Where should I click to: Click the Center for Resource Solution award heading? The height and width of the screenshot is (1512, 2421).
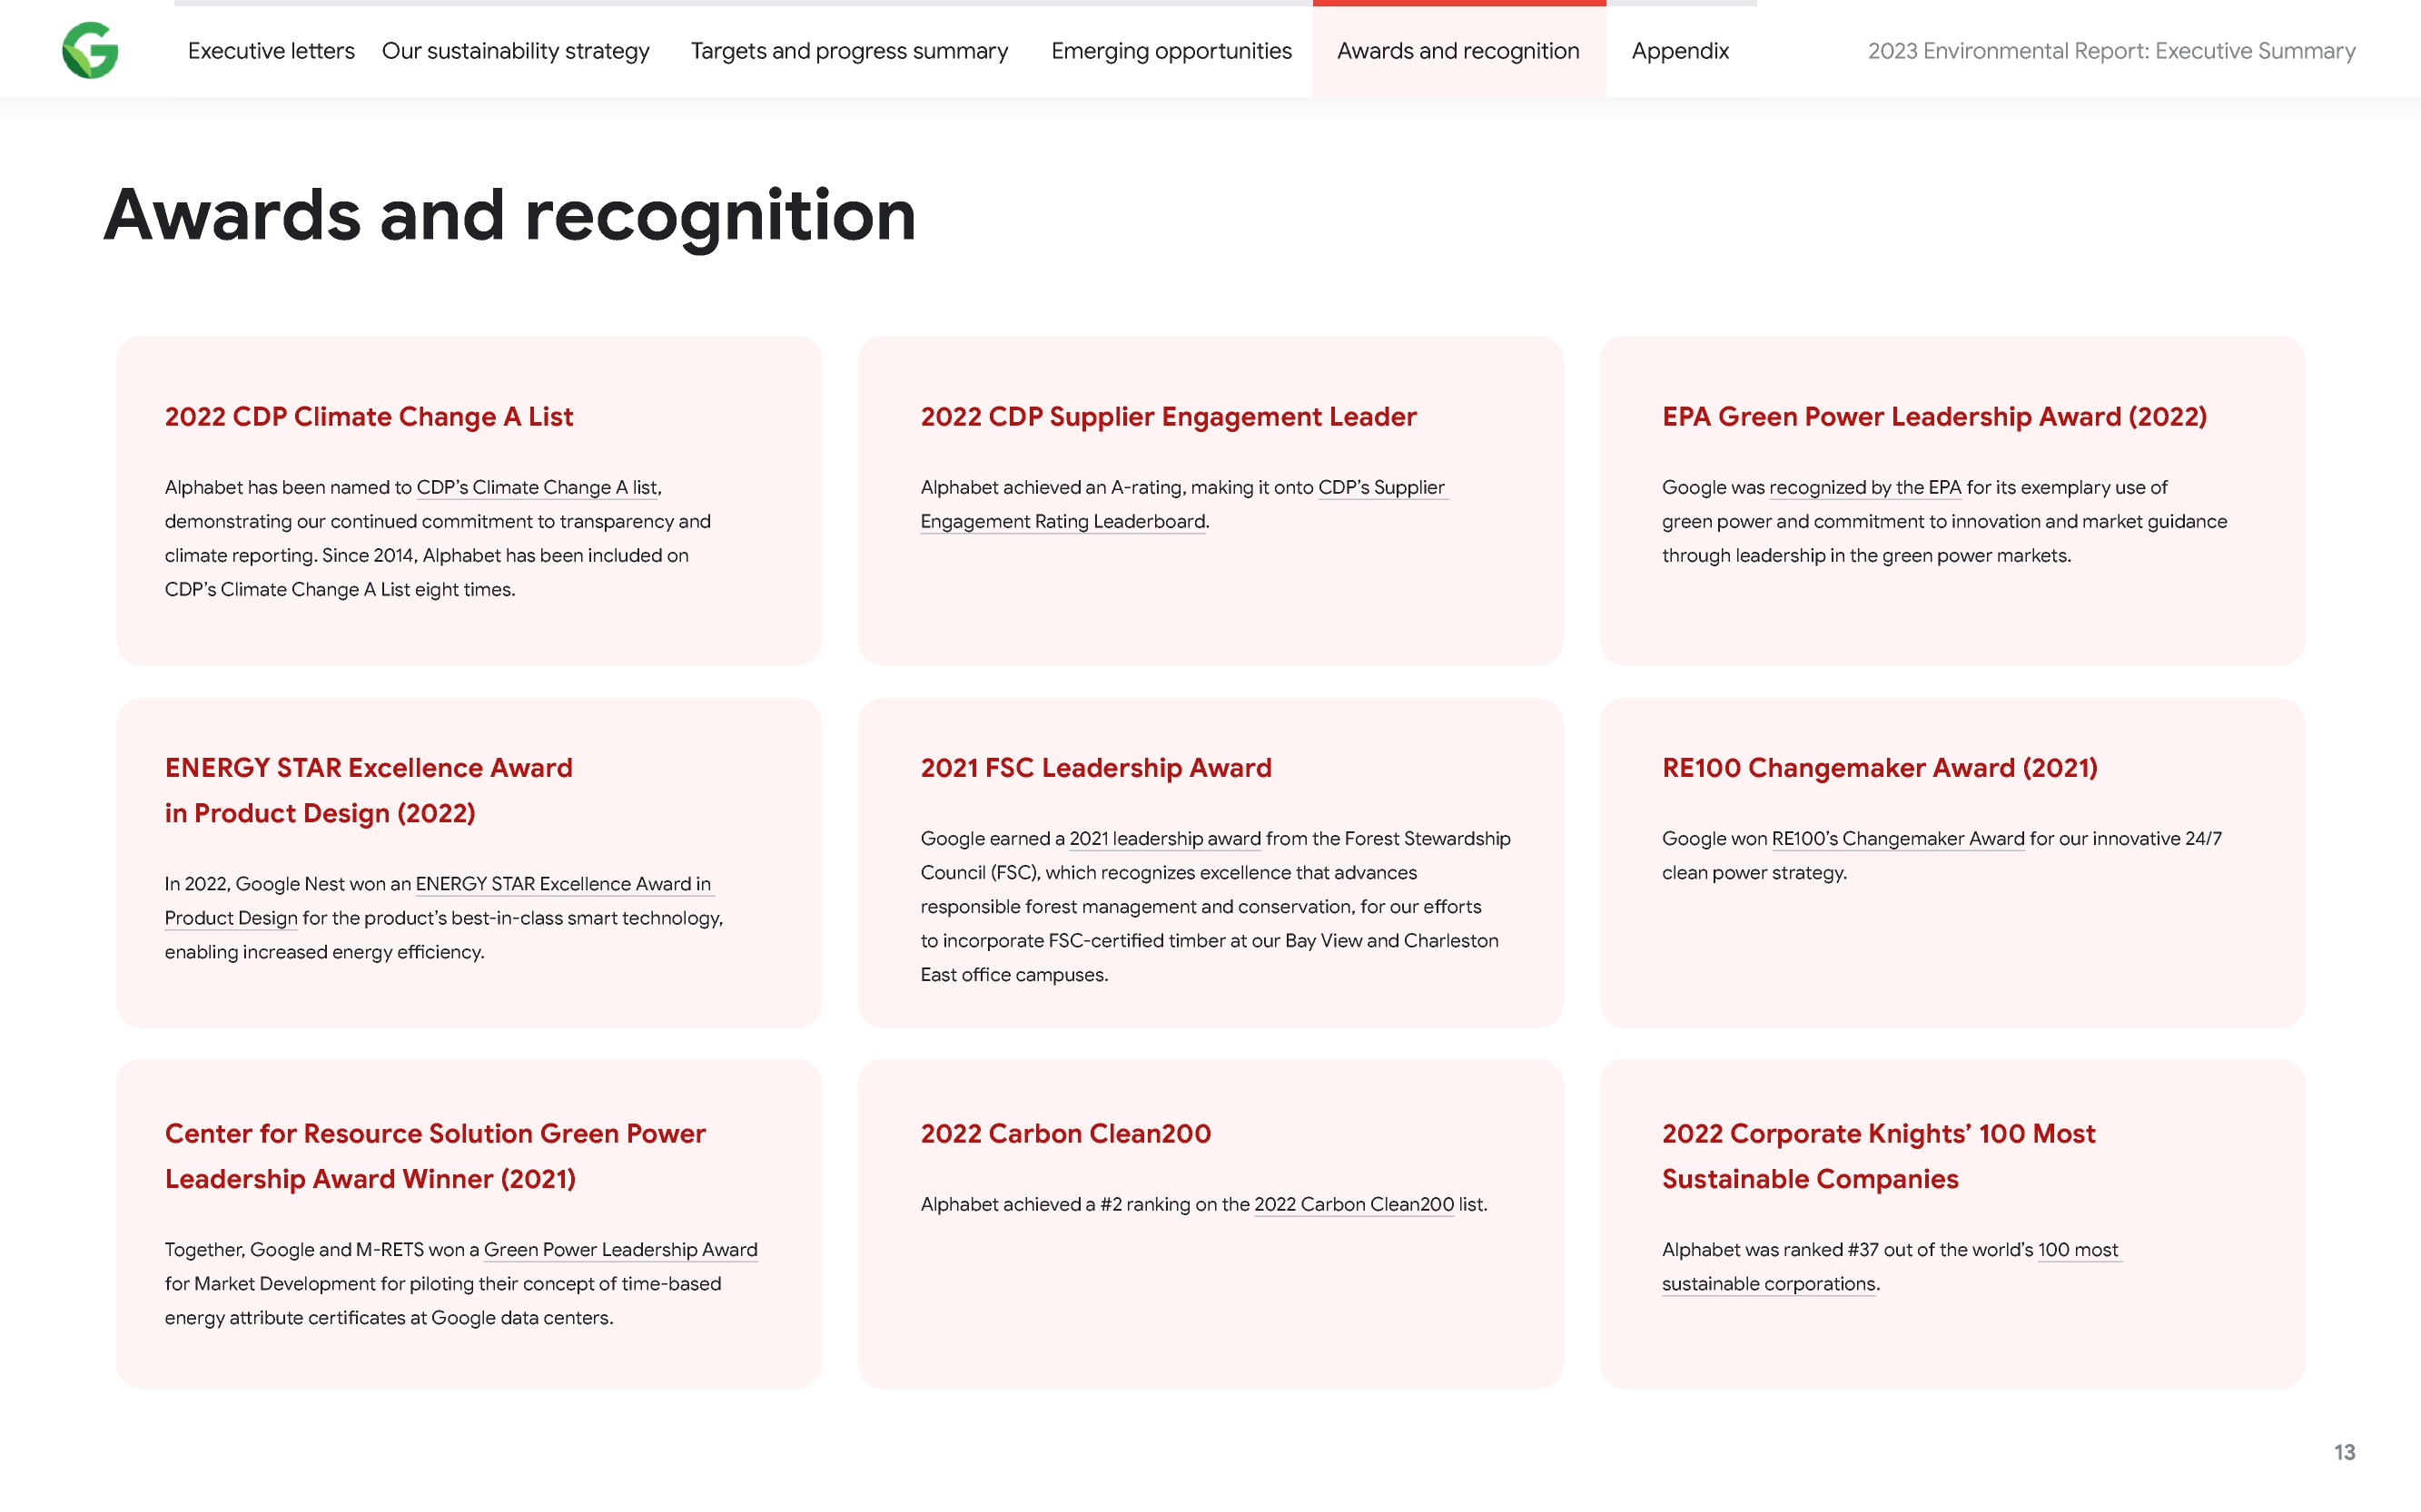(x=435, y=1156)
